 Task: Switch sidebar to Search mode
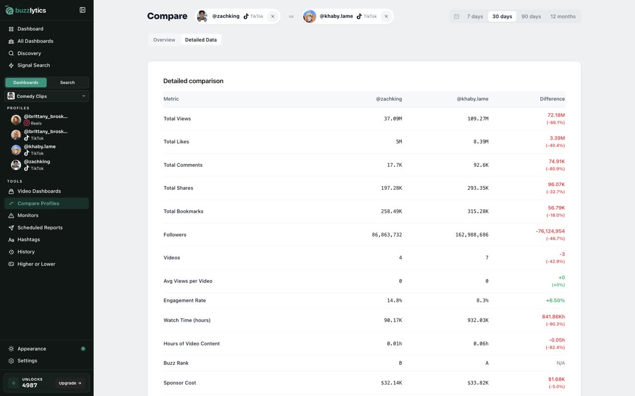(x=67, y=83)
